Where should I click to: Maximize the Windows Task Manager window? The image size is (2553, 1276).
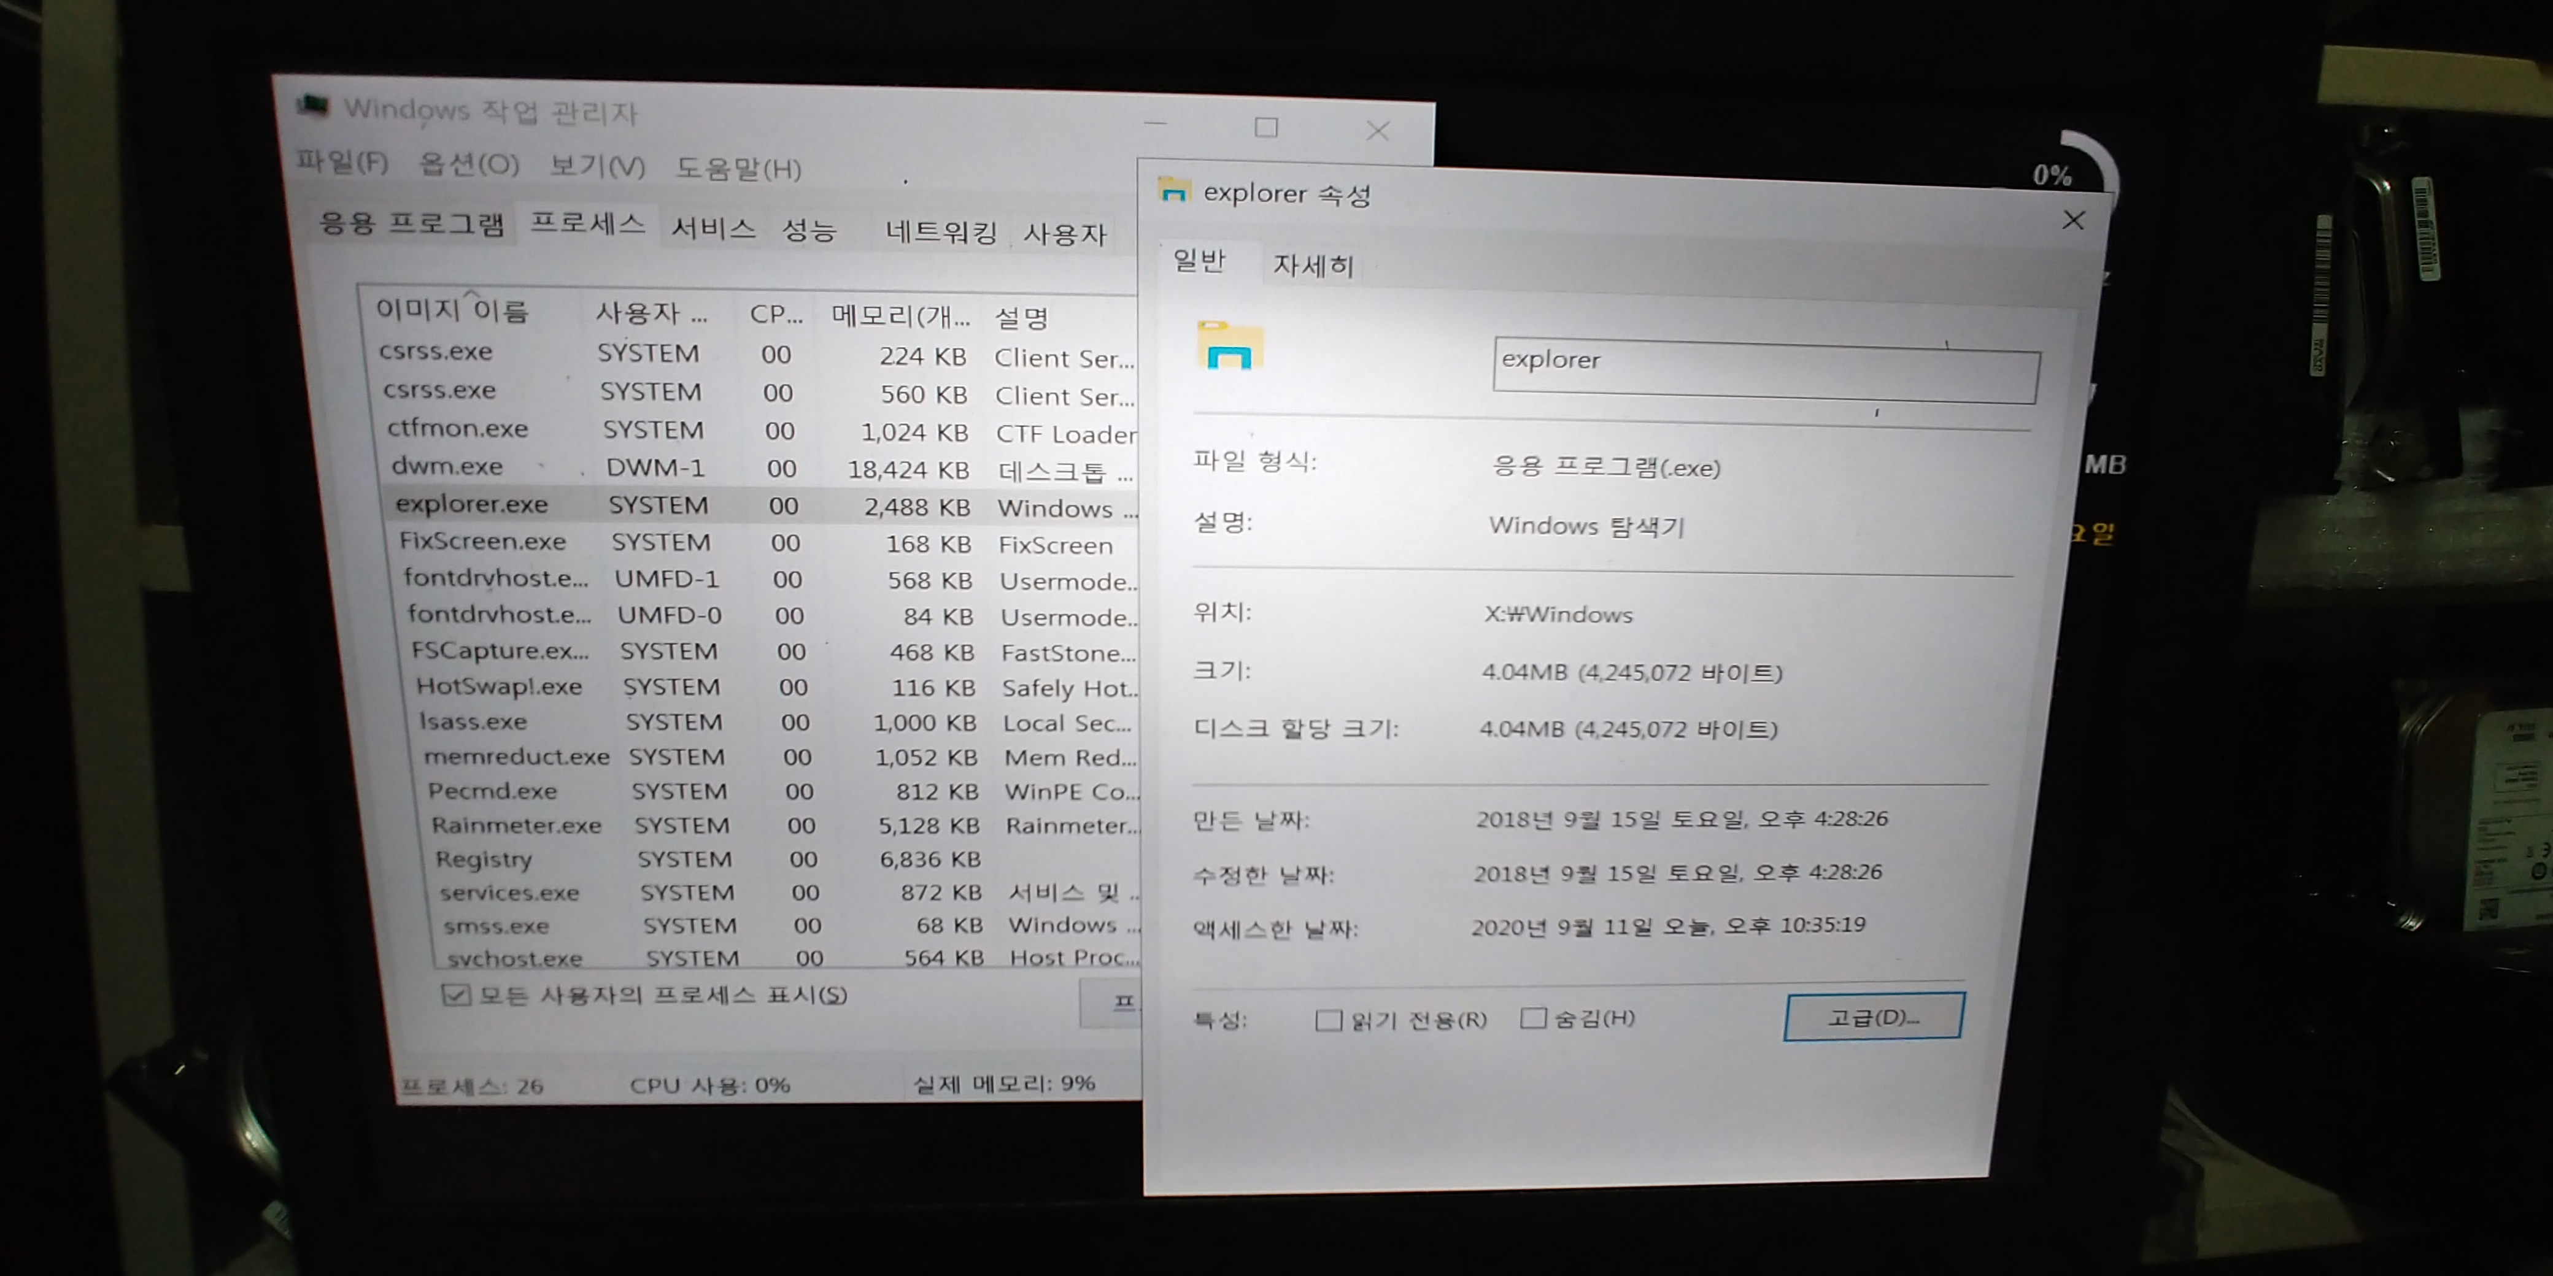point(1265,127)
